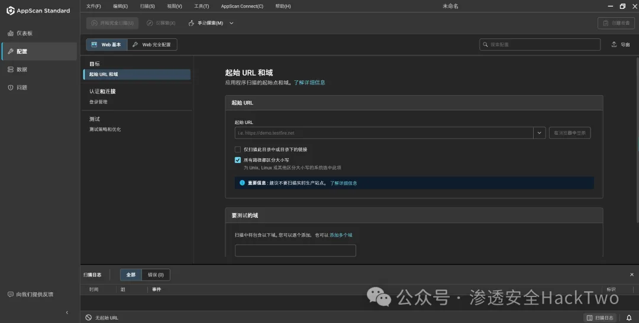Click the 起始 URL input field

click(x=384, y=133)
